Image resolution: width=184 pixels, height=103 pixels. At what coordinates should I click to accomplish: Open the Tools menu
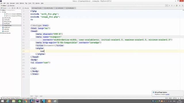click(x=30, y=3)
